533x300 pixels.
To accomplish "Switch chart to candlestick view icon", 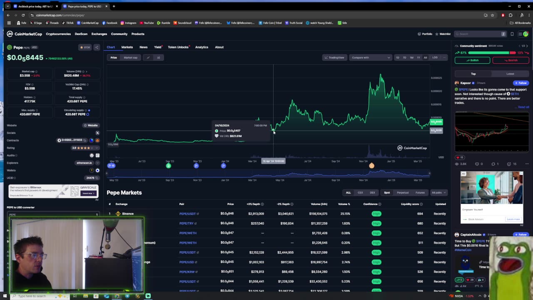I will pos(158,57).
